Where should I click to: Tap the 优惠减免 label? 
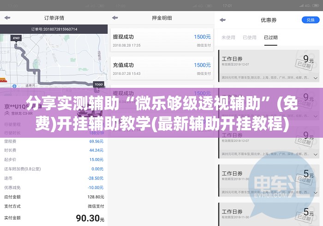tap(12, 188)
